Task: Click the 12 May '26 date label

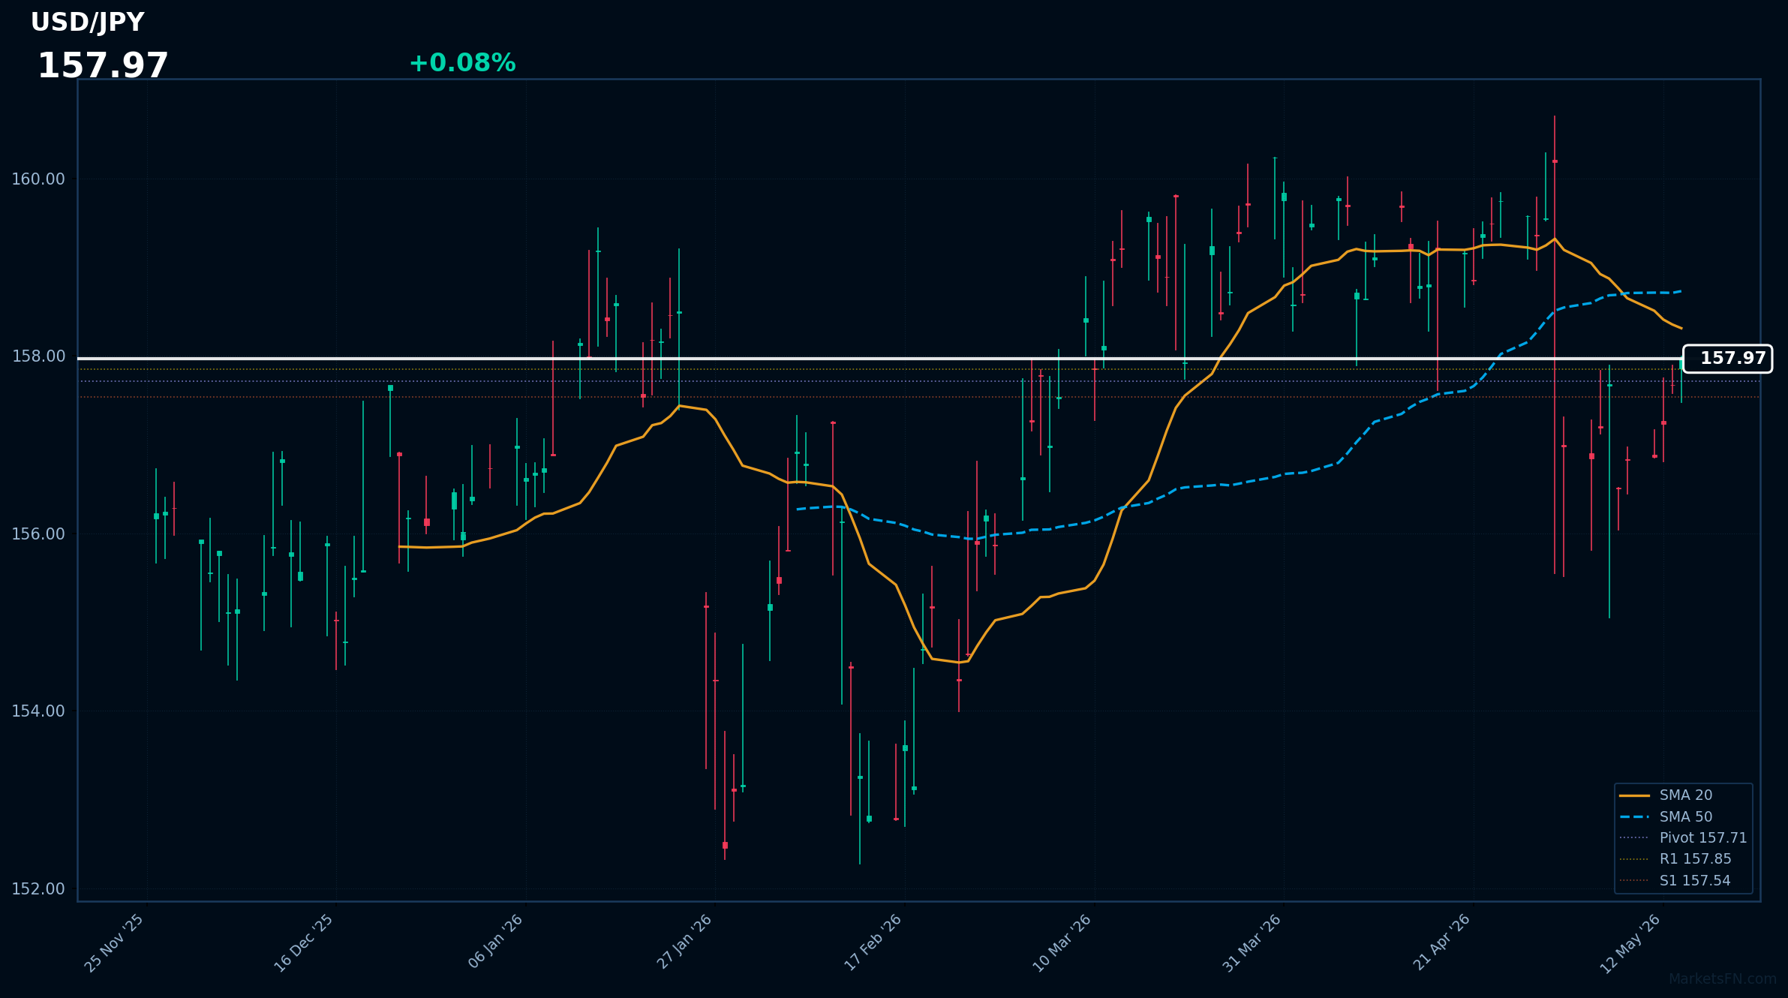Action: point(1630,944)
